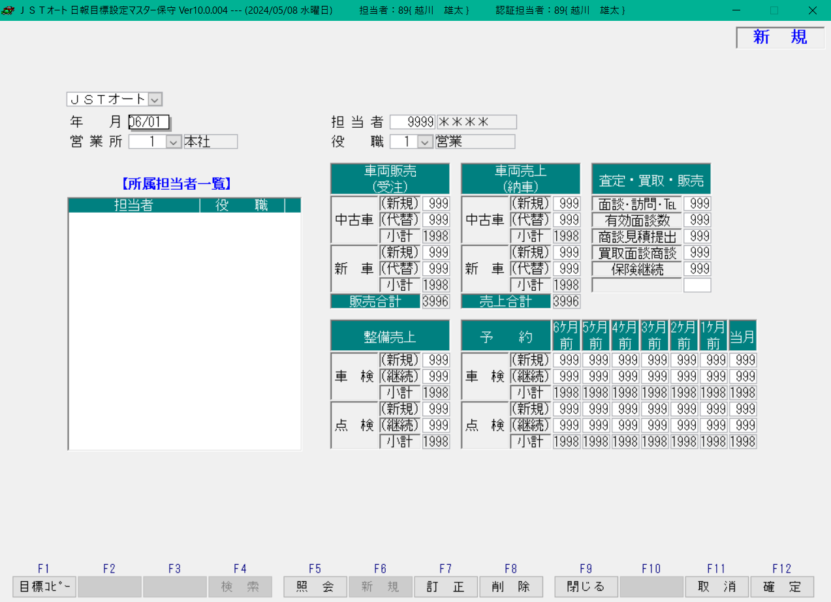Click the 担当者 column header in the staff list

pos(134,205)
